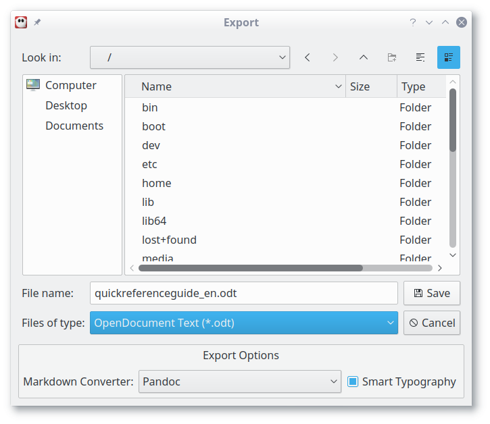
Task: Click the Cancel button
Action: 432,323
